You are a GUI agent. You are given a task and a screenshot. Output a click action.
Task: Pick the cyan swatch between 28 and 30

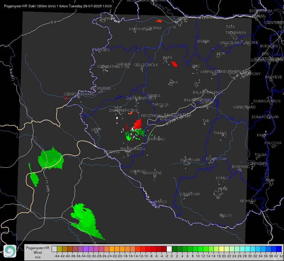(247, 249)
